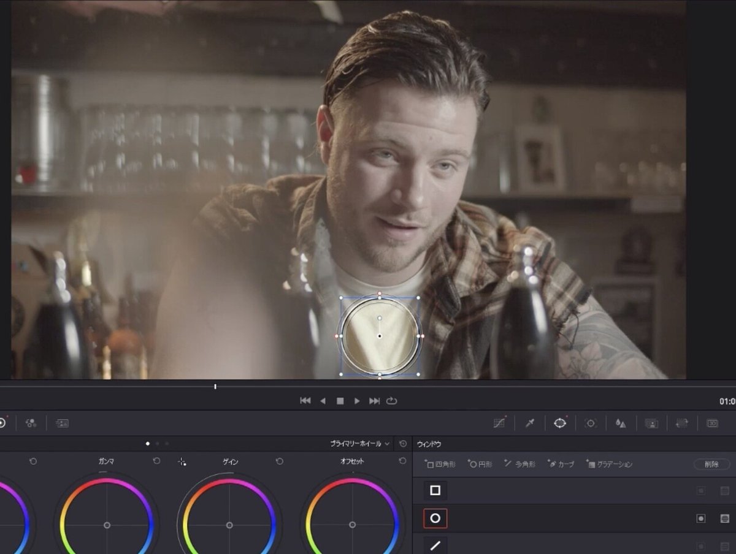The height and width of the screenshot is (554, 736).
Task: Add a カーブ window
Action: click(x=561, y=465)
